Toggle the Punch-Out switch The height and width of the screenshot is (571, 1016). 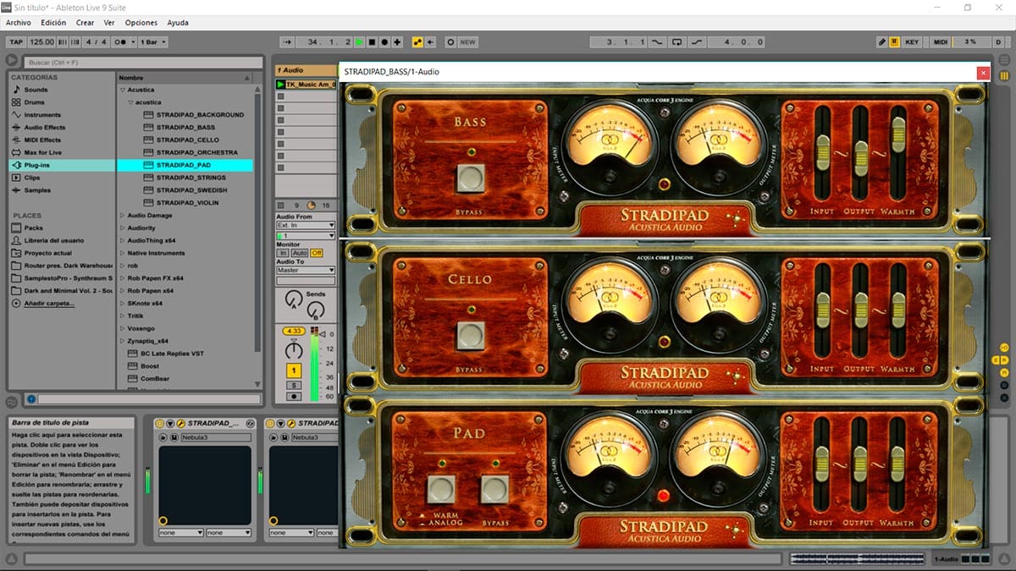(698, 41)
